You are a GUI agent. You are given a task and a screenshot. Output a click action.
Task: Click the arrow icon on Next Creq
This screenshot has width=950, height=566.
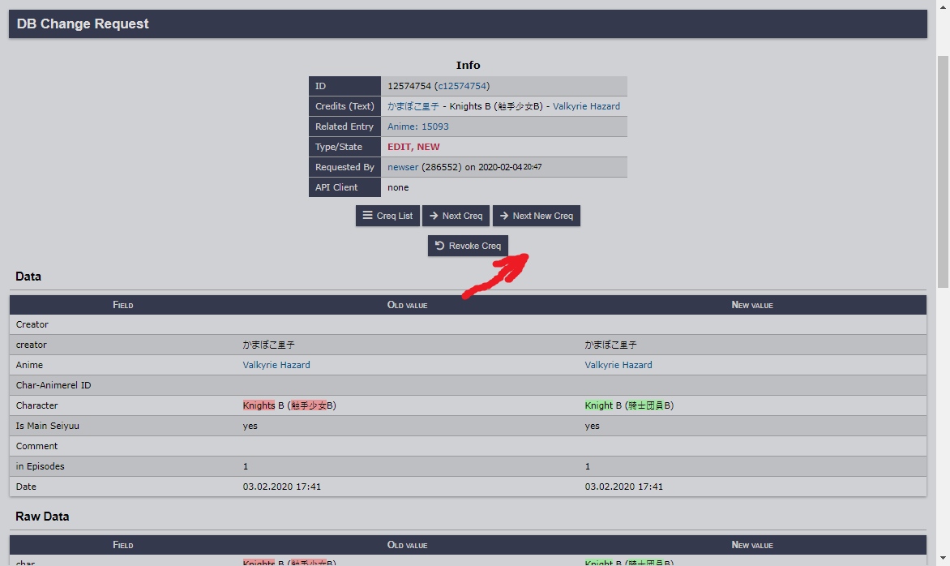point(434,216)
